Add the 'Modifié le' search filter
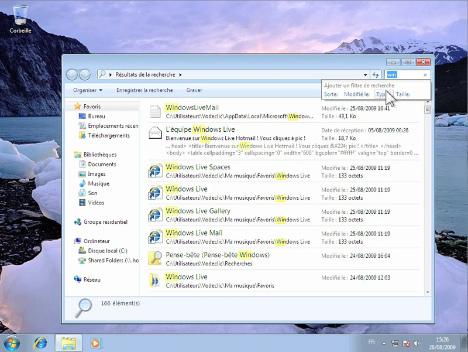Screen dimensions: 468x352 [357, 94]
